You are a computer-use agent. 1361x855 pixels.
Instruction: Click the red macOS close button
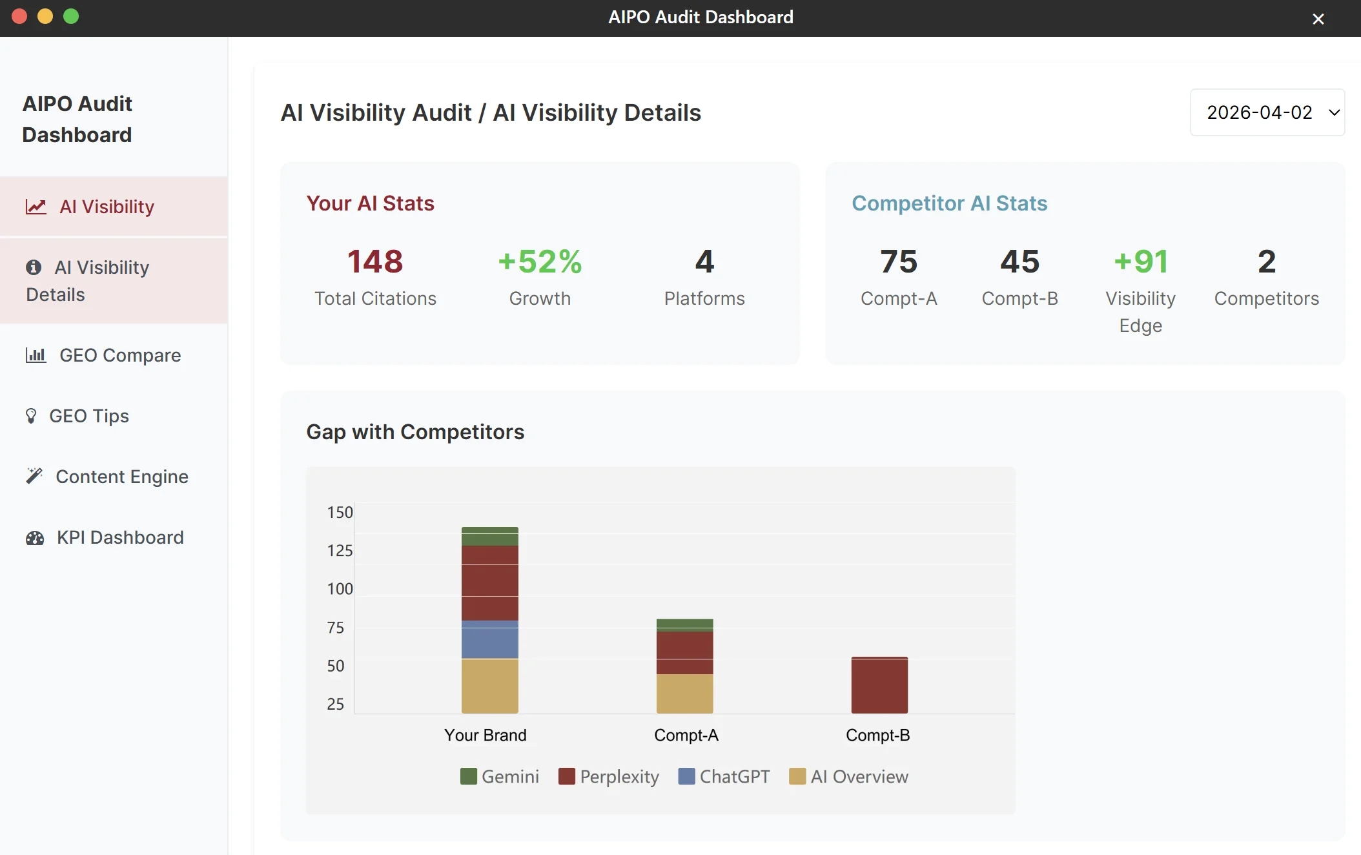19,16
